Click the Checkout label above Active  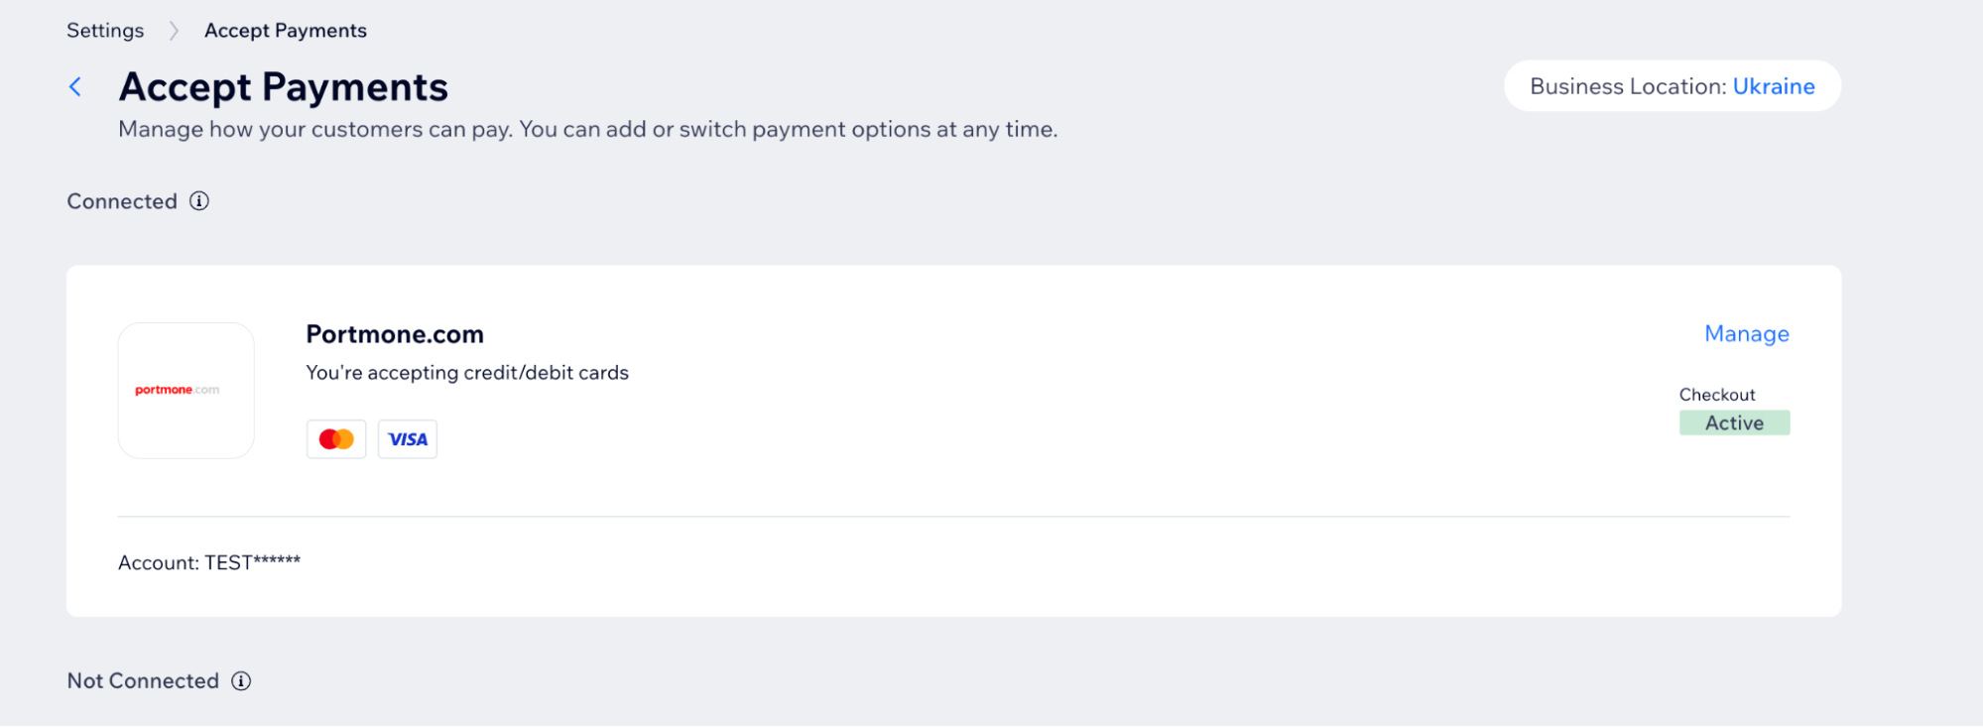coord(1717,395)
